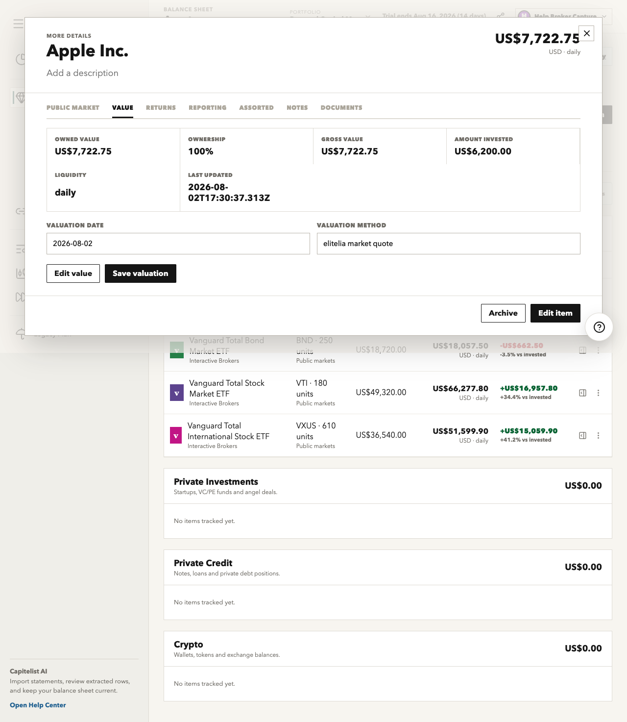This screenshot has height=722, width=627.
Task: Click the gain +US$16,957.80
Action: (x=529, y=388)
